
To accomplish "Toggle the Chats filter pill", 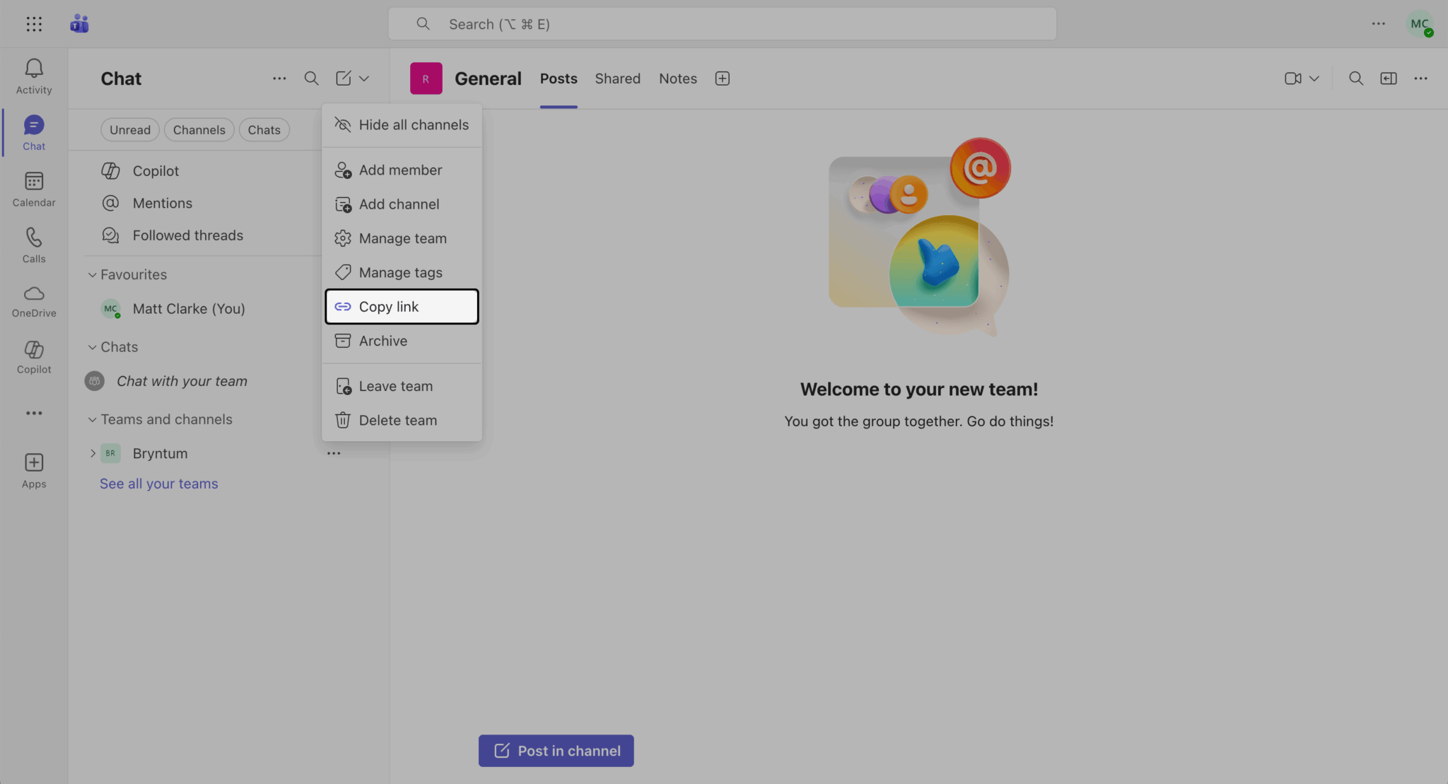I will 264,130.
